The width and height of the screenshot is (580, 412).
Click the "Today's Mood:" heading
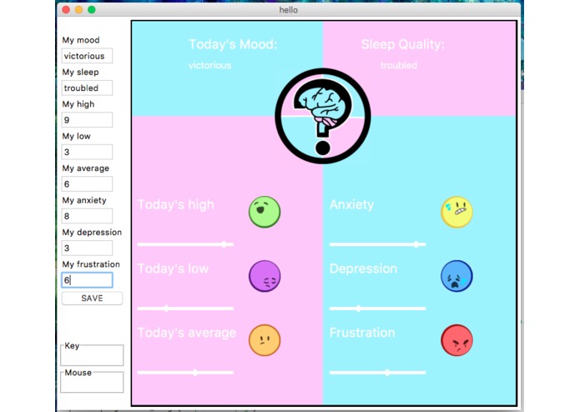233,44
